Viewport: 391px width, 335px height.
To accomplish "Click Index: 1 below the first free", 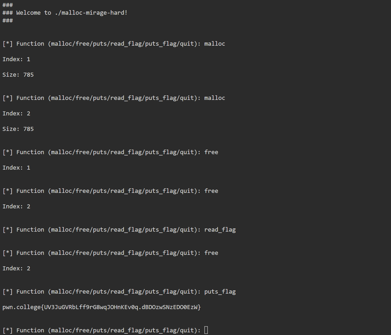I will coord(16,168).
